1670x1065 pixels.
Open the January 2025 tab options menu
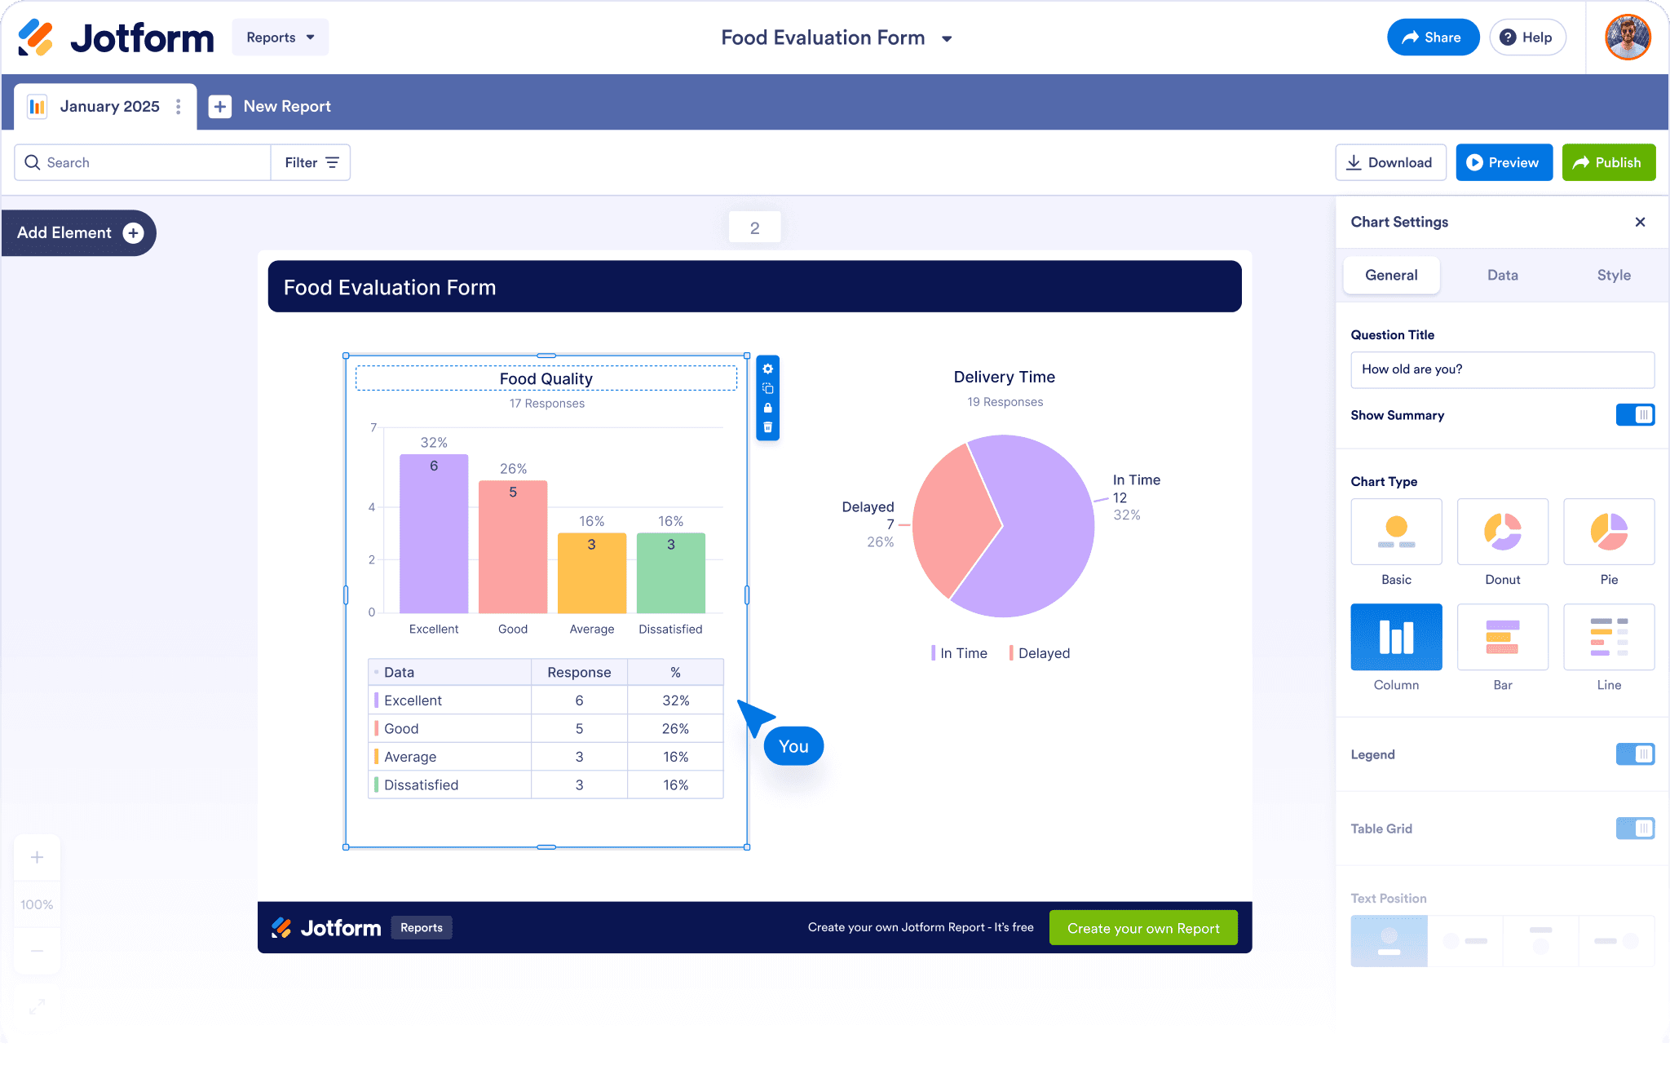click(178, 107)
